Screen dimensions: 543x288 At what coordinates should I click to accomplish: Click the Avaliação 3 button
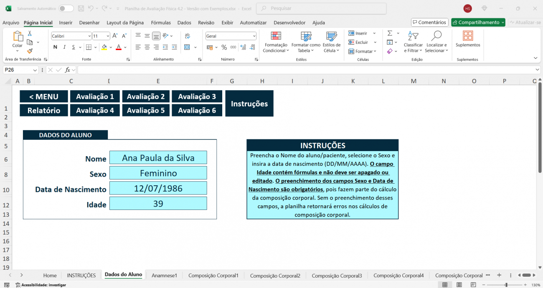(x=197, y=96)
